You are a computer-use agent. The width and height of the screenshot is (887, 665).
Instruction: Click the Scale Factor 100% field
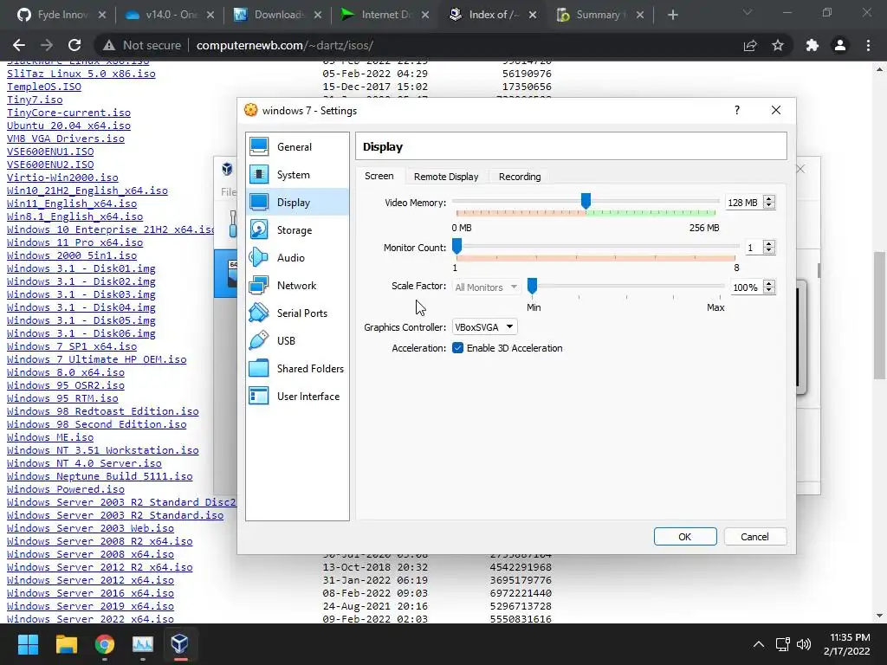point(746,287)
